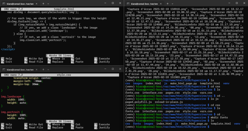Click terminal icon on right window tab
The image size is (248, 131).
(x=128, y=4)
